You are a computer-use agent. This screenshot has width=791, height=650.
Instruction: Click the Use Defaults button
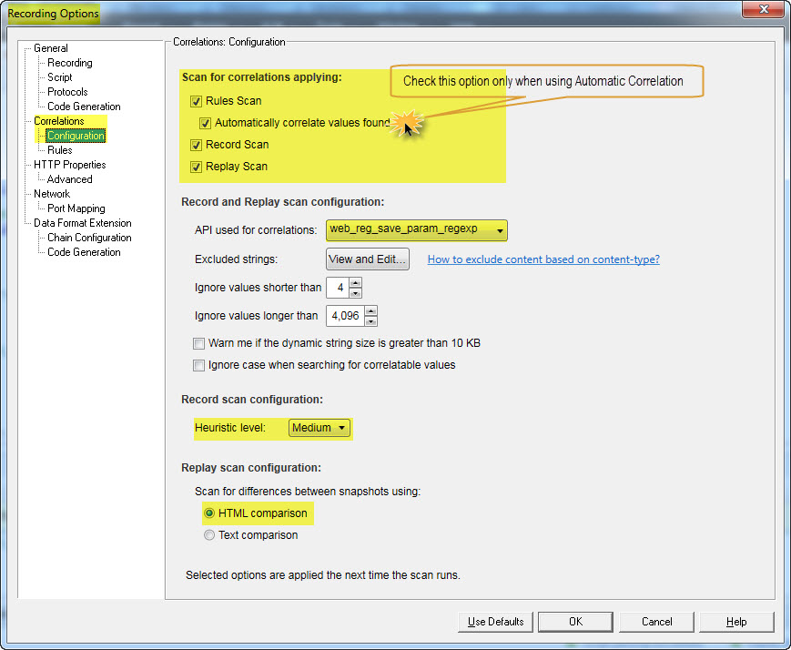point(495,622)
